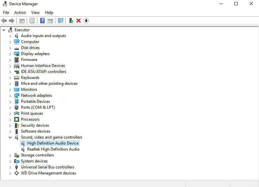Screen dimensions: 259x187
Task: Open Properties via the toolbar icon
Action: 32,21
